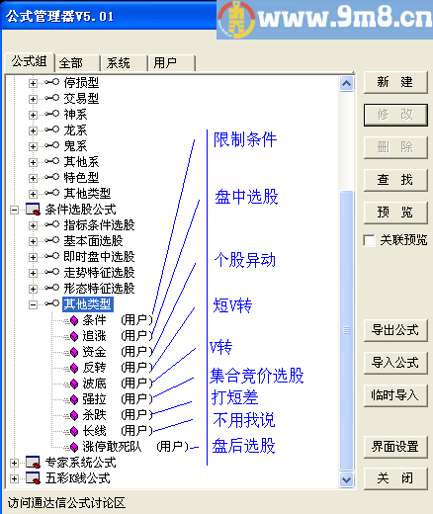Switch to the 用户 tab

[x=172, y=63]
